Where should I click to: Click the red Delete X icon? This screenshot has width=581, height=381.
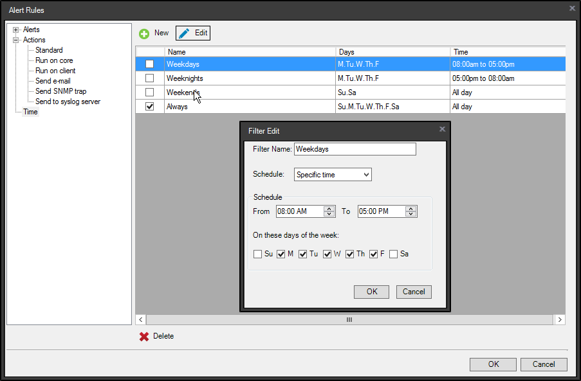[x=144, y=337]
